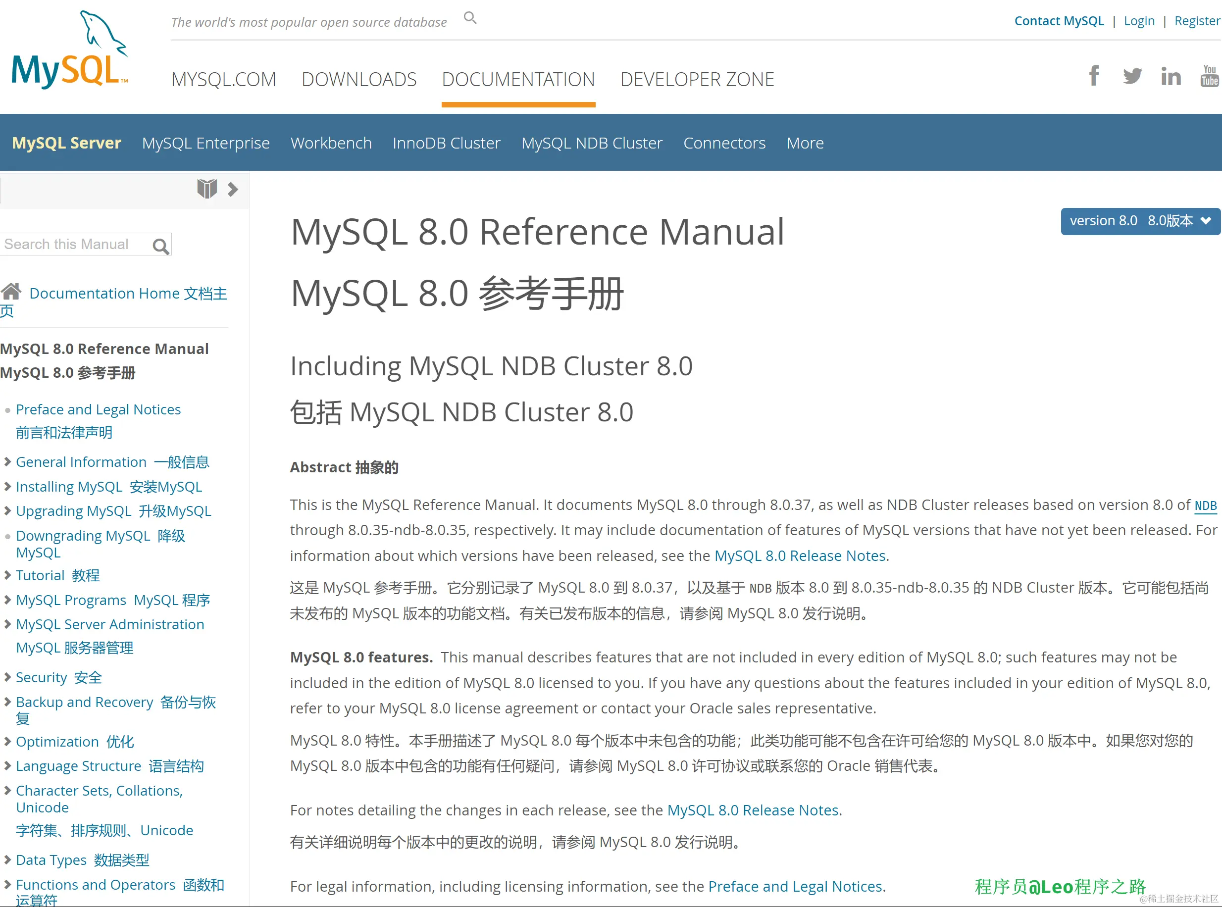Open MySQL 8.0 Release Notes link in abstract

(x=800, y=555)
